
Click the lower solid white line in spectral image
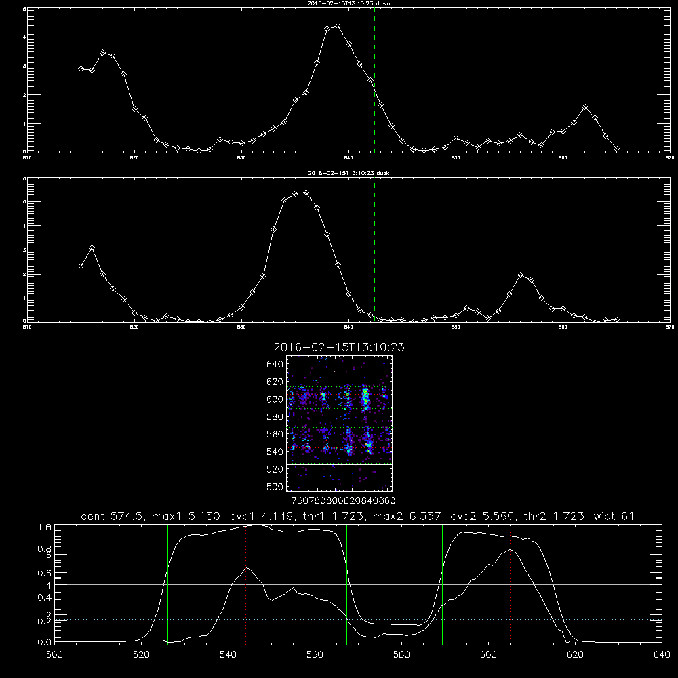[340, 465]
